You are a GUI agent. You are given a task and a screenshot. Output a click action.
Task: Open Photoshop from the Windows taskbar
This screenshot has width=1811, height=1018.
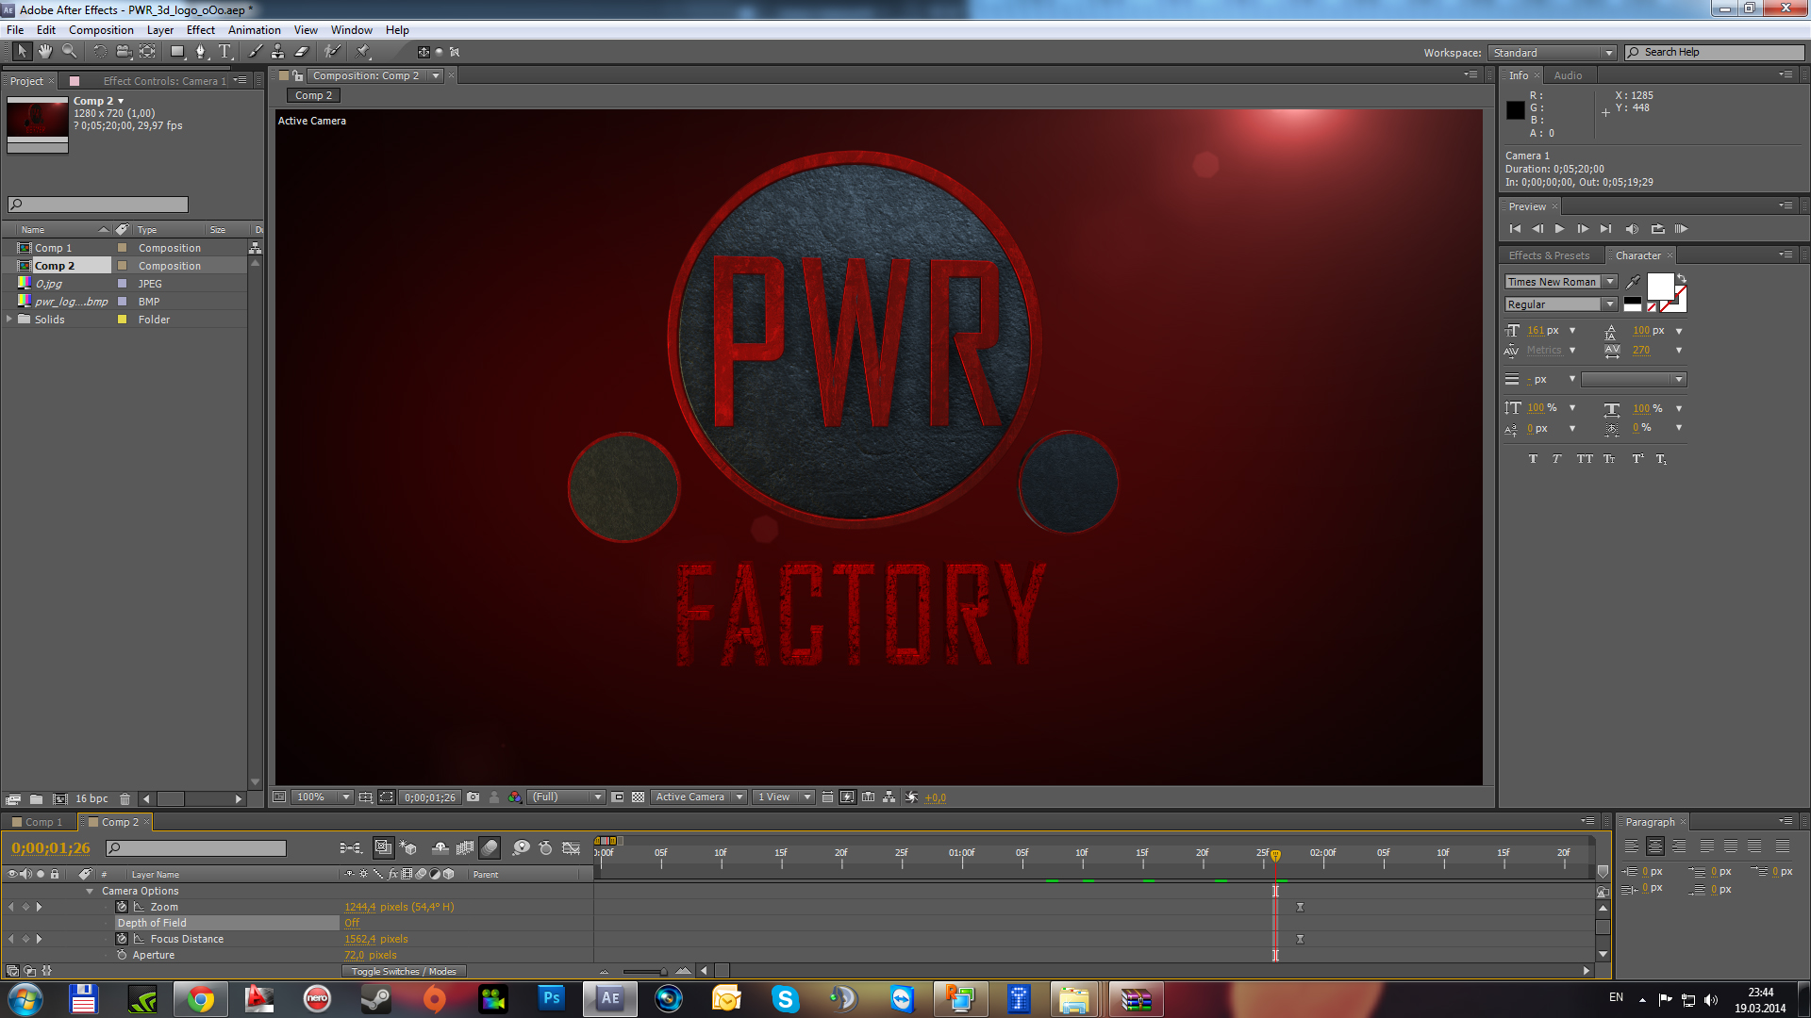pos(551,998)
